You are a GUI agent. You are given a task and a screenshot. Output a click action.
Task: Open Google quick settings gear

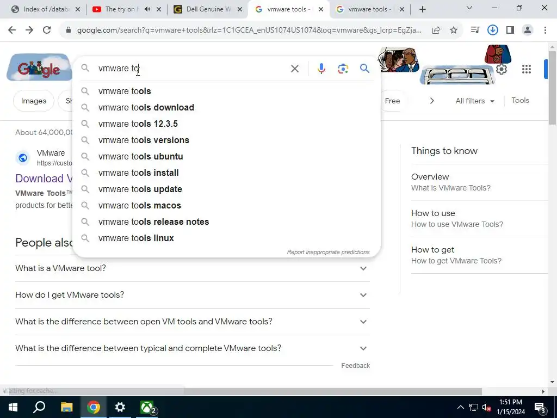[501, 69]
